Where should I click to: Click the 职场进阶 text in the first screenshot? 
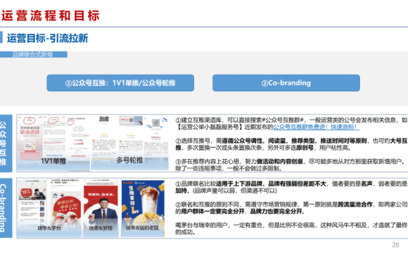point(30,132)
